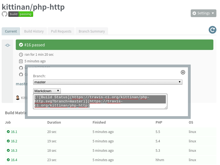Click the linux OS cell for job 16.4
220x165 pixels.
tap(192, 160)
